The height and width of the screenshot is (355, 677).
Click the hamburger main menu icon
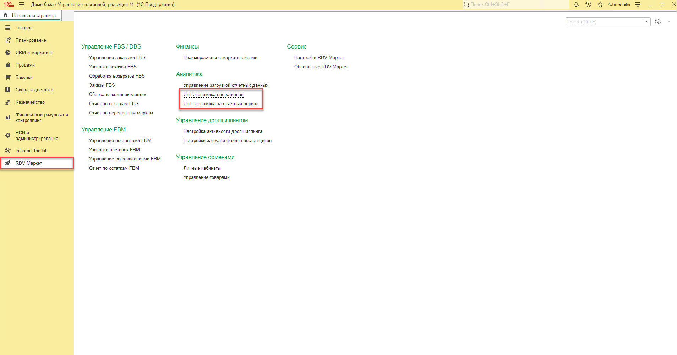tap(22, 5)
